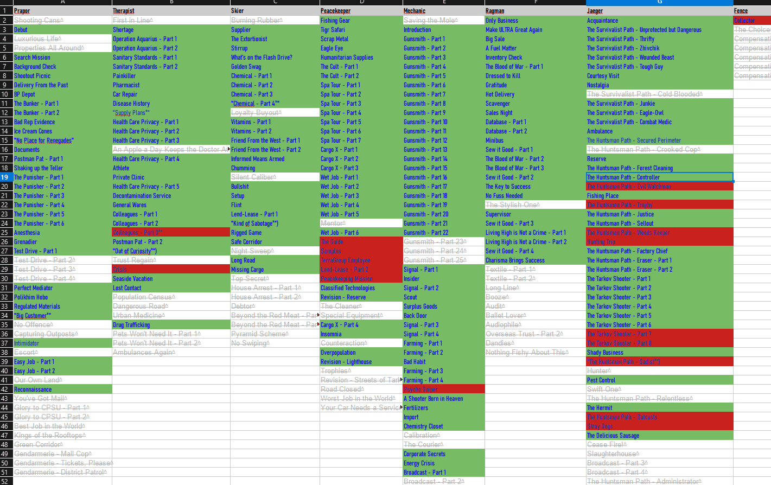Select entire row 19 via row header
The width and height of the screenshot is (771, 485).
pyautogui.click(x=7, y=177)
